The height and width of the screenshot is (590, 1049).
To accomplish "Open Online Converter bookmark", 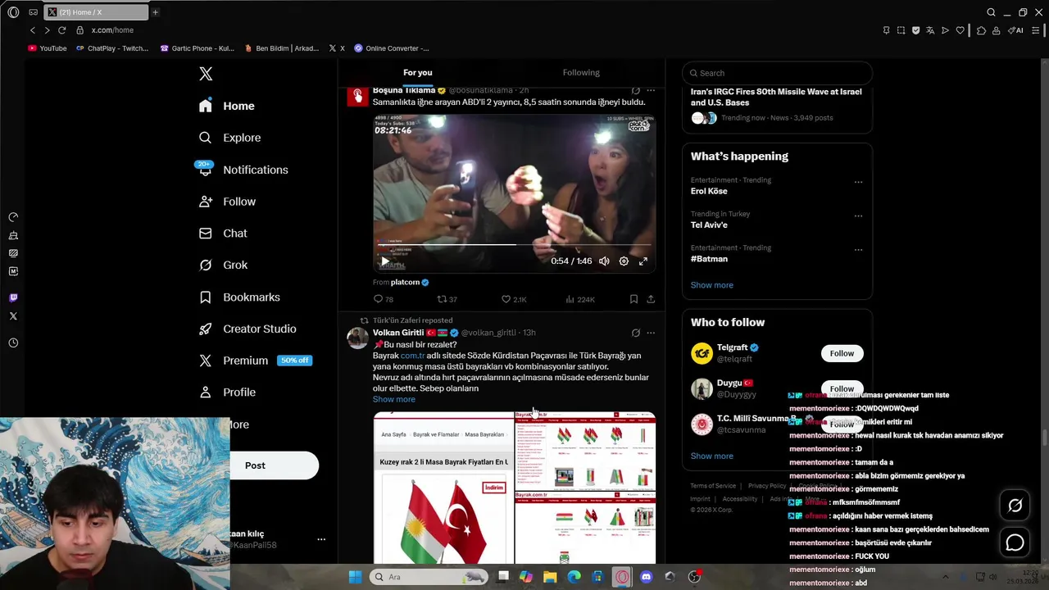I will click(392, 48).
